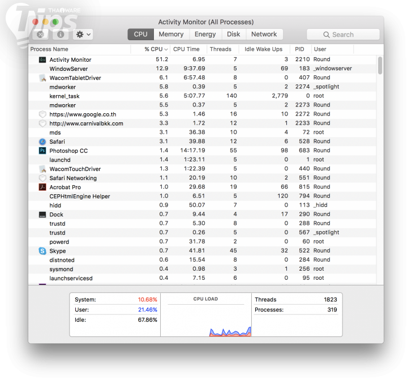Viewport: 412px width, 384px height.
Task: Toggle % CPU sort order arrow
Action: pyautogui.click(x=166, y=49)
